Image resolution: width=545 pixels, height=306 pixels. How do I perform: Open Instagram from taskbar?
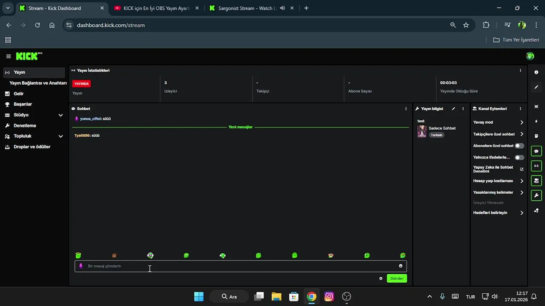(329, 297)
